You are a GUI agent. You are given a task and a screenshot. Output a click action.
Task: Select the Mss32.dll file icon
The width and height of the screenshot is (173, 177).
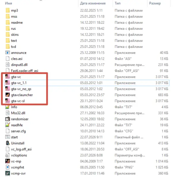coord(7,113)
